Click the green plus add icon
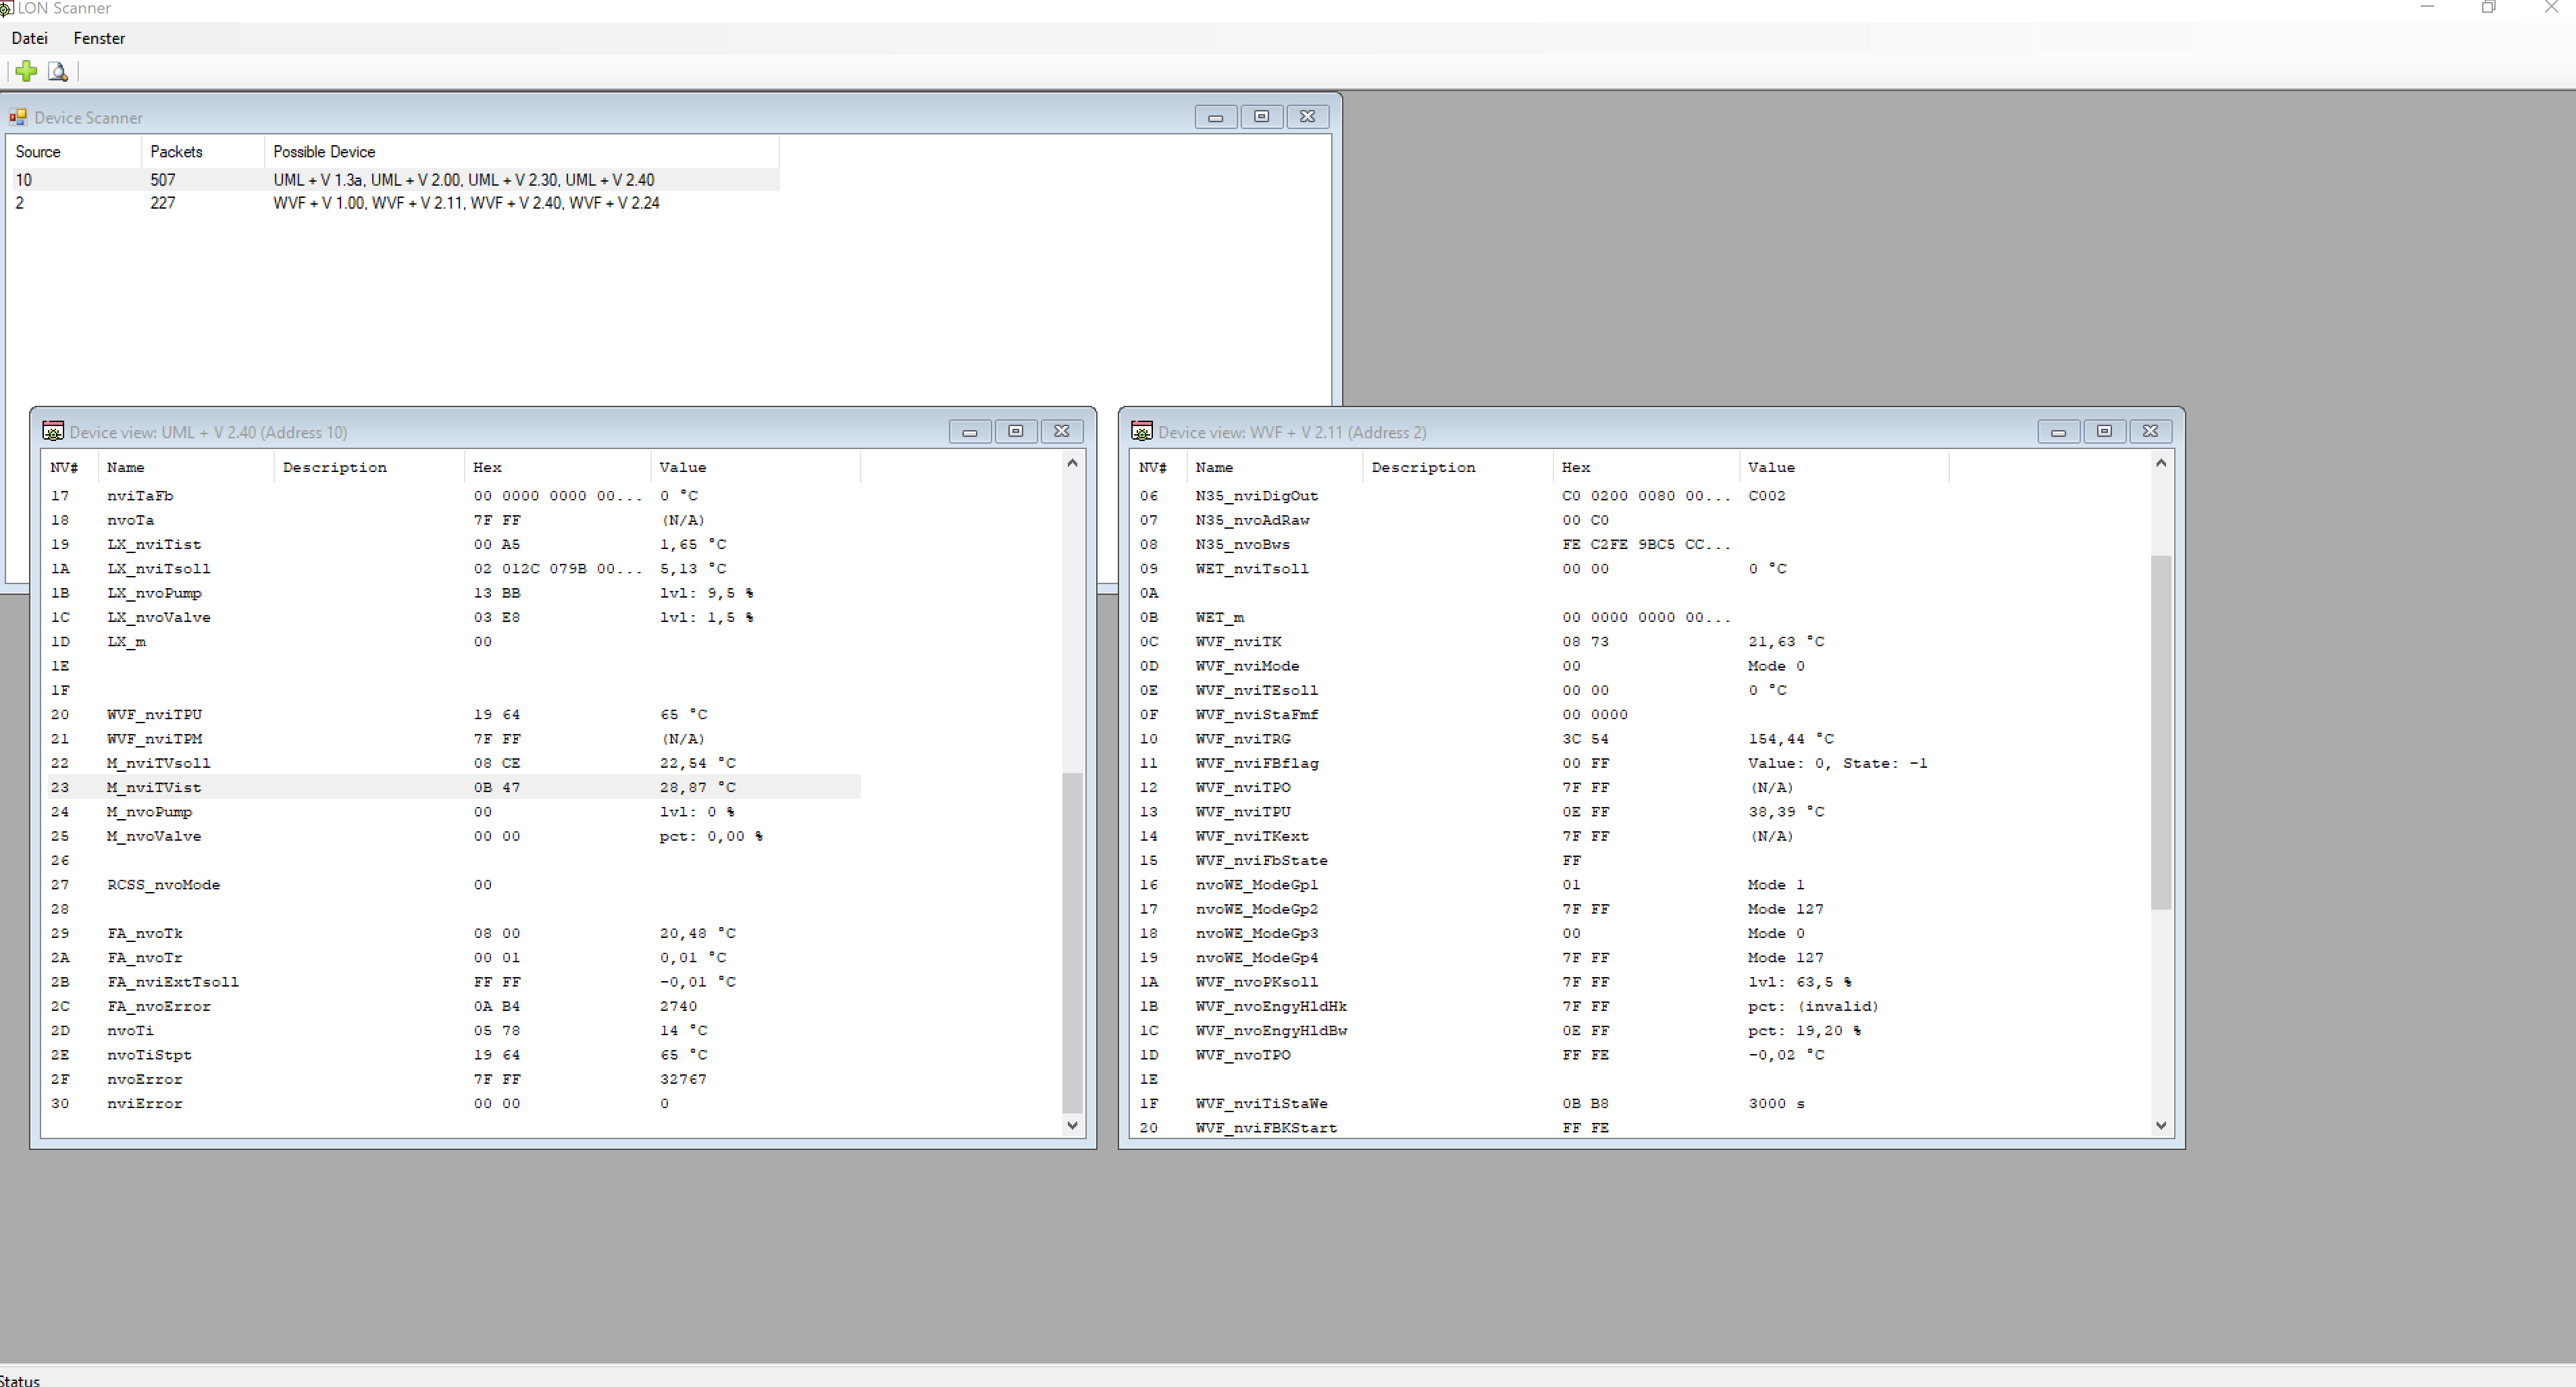The height and width of the screenshot is (1387, 2576). 27,71
